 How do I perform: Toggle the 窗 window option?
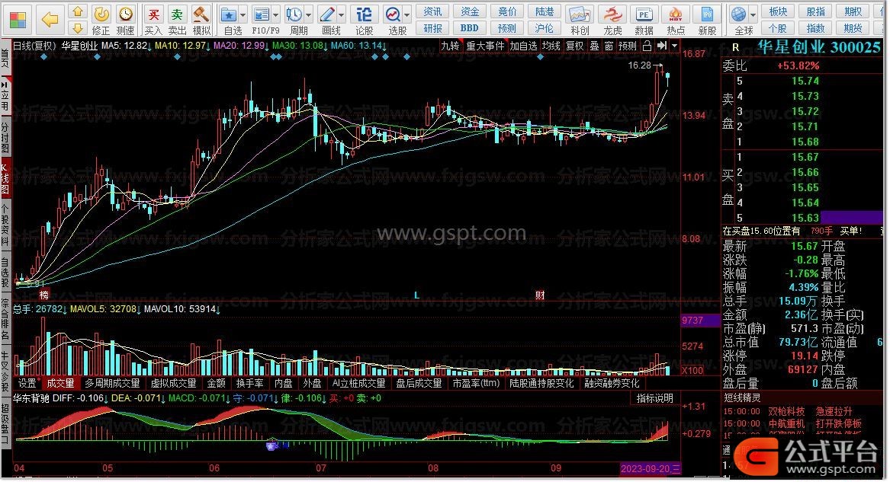click(x=609, y=46)
